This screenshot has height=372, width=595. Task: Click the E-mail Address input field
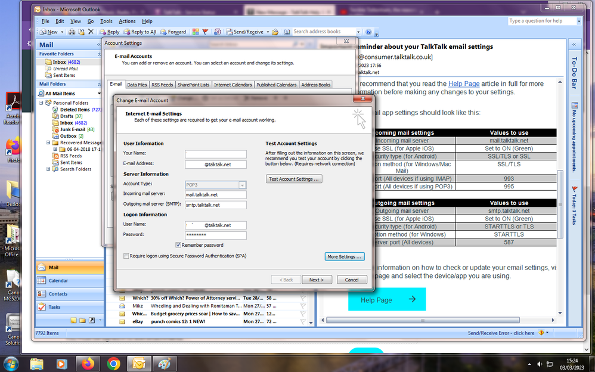215,163
